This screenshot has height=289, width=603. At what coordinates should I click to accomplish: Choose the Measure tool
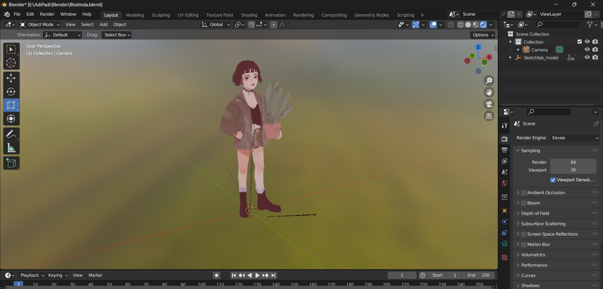pos(11,148)
